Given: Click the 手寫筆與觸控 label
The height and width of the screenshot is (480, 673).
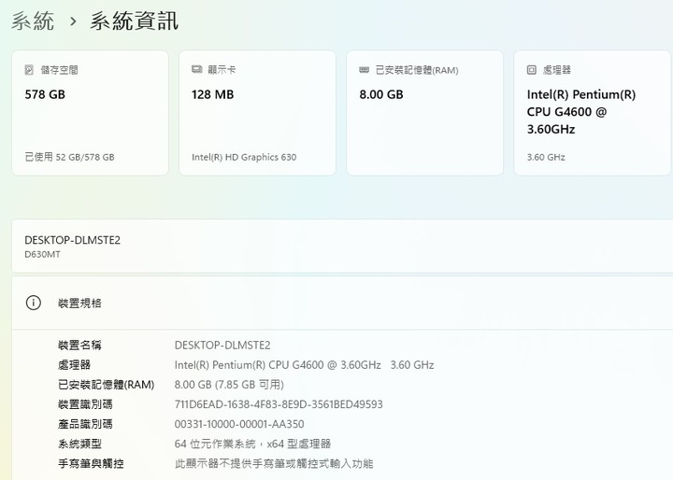Looking at the screenshot, I should tap(91, 463).
